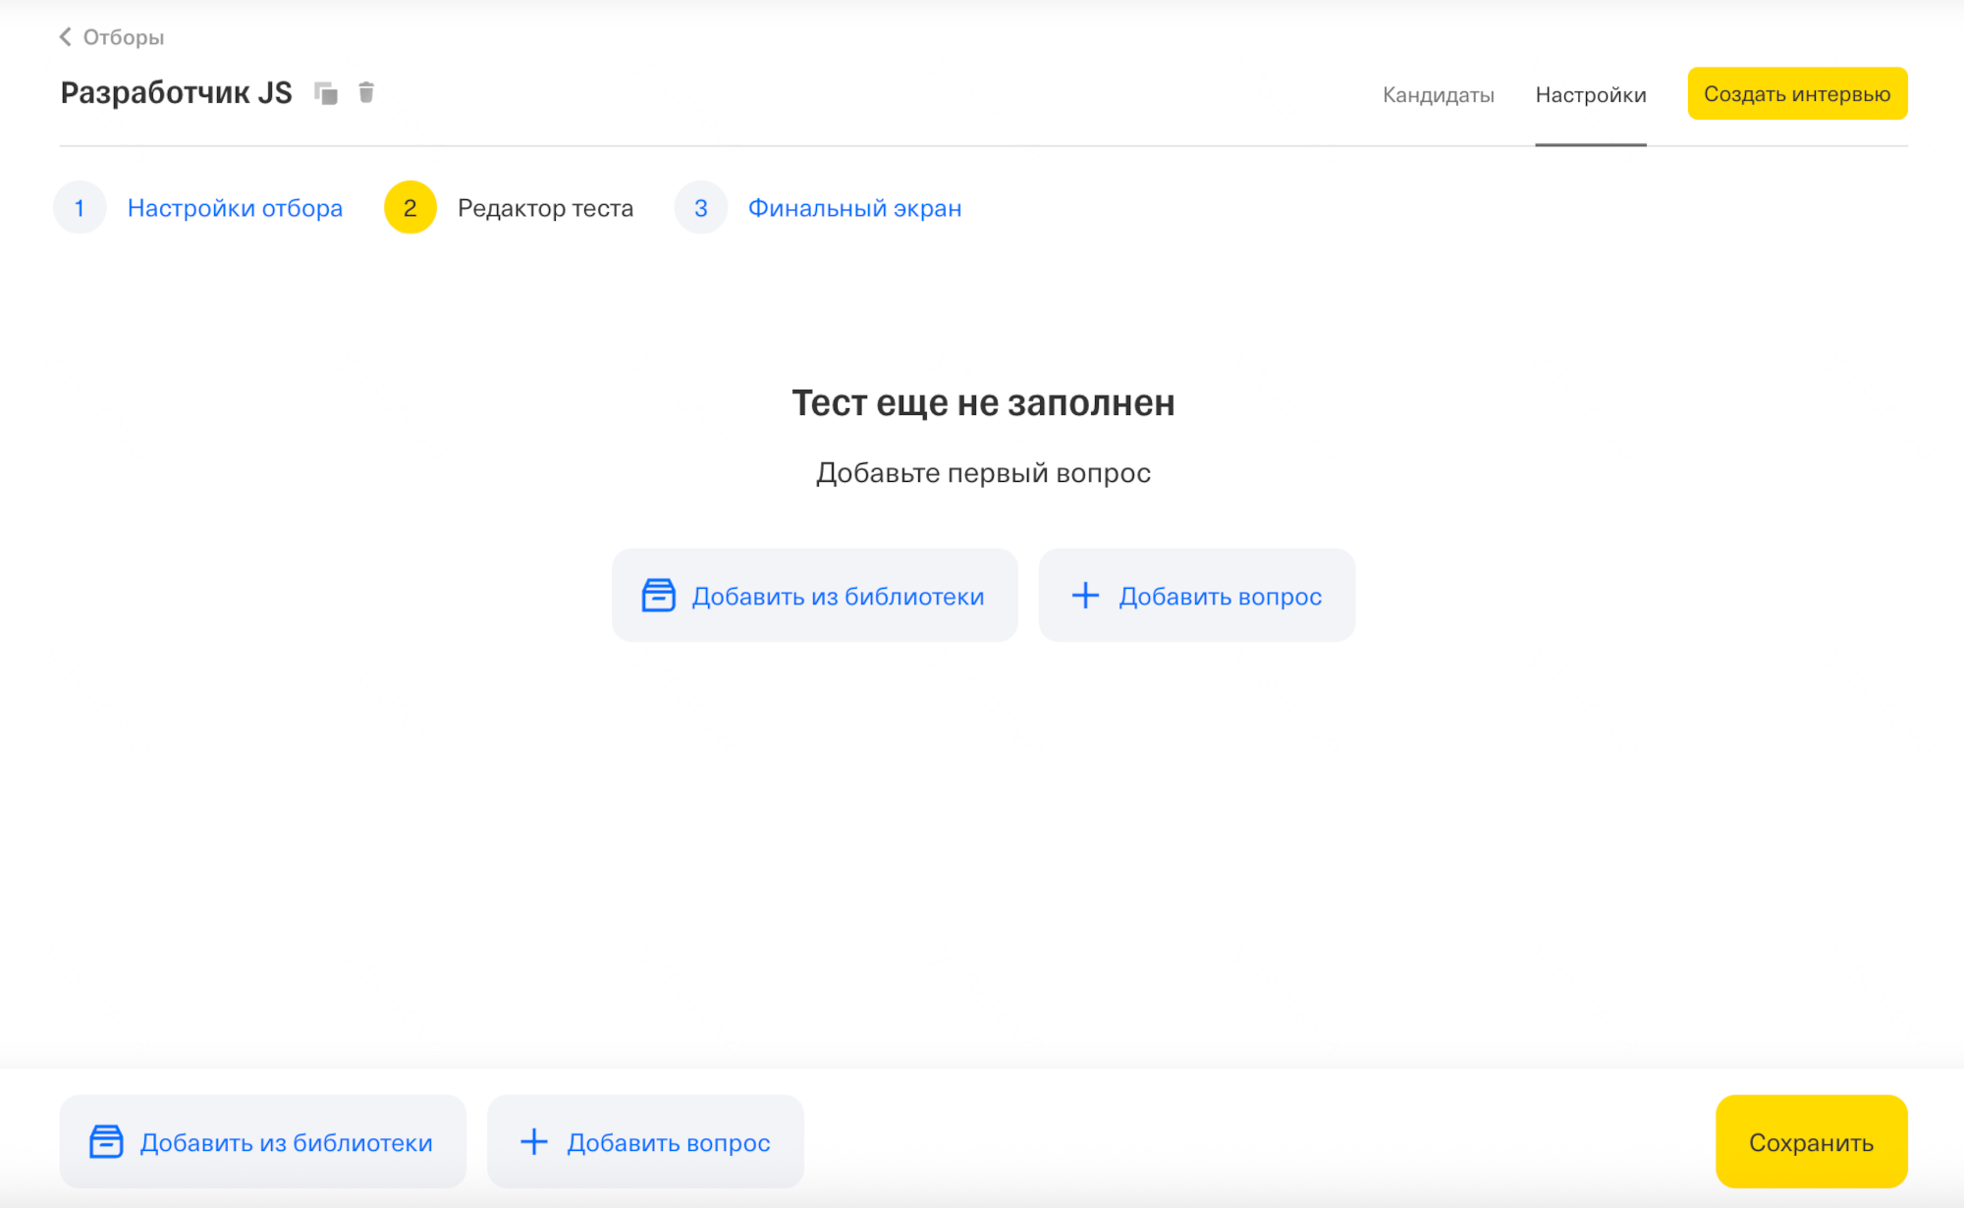
Task: Click the Добавьте первый вопрос text
Action: [x=983, y=473]
